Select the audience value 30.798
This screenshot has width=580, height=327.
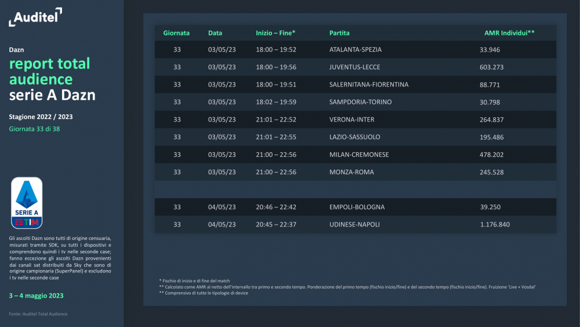tap(490, 102)
